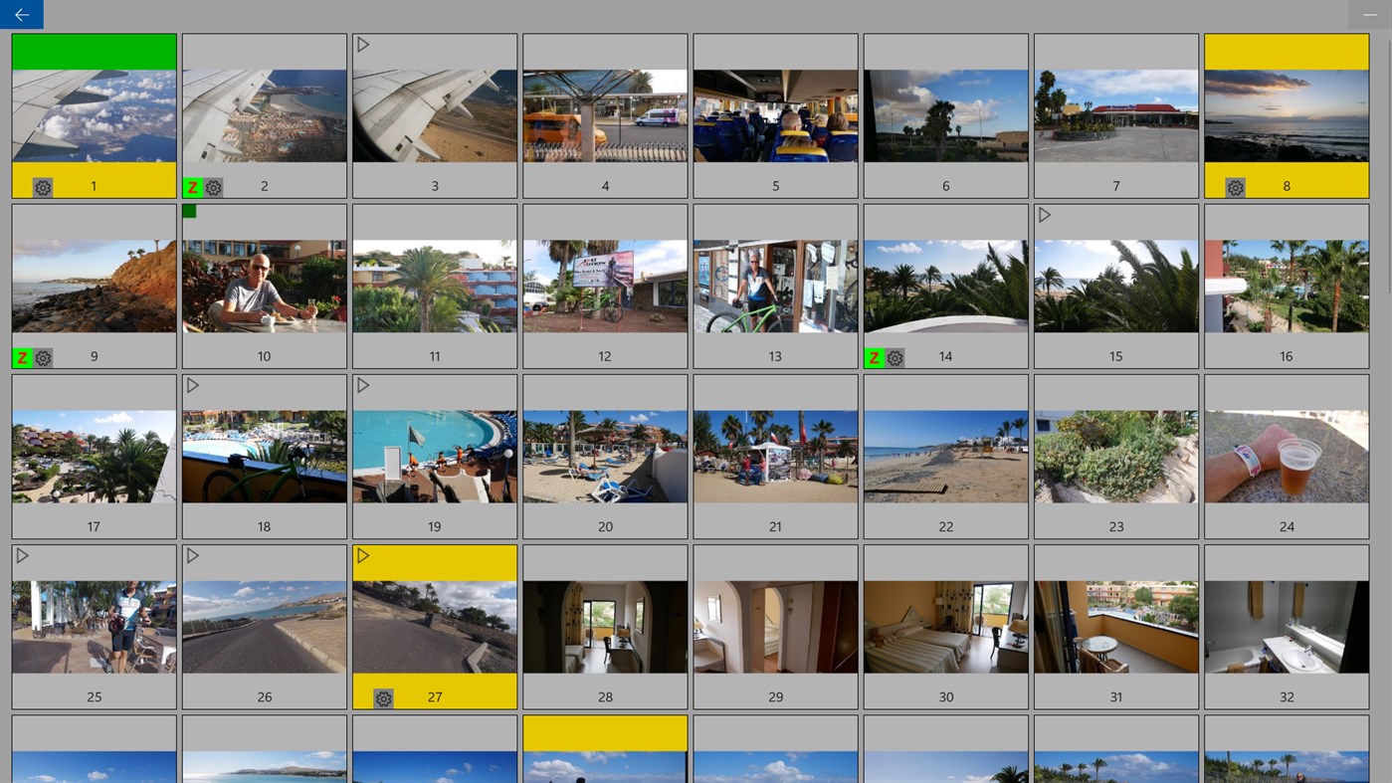Click the triangle marker on photo 26
Viewport: 1392px width, 783px height.
point(191,555)
